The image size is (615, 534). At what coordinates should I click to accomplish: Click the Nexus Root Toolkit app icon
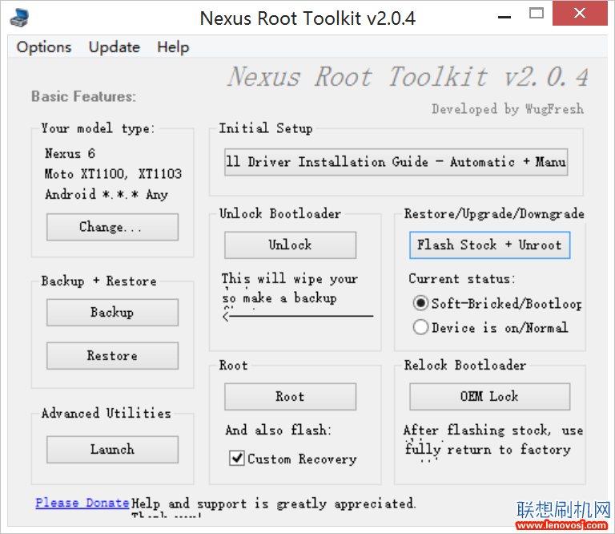point(19,18)
